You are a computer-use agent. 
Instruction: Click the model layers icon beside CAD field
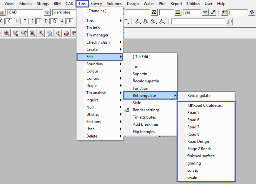tap(47, 12)
